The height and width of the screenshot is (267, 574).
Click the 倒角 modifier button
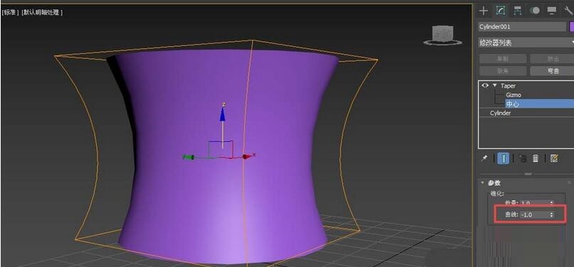tap(503, 71)
